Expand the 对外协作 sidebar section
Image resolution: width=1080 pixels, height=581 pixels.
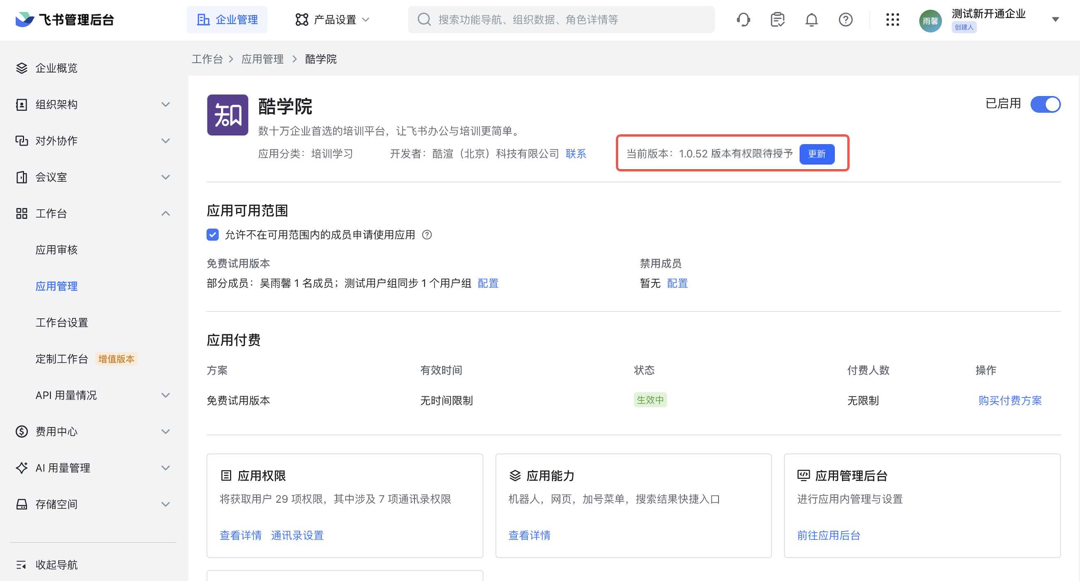pyautogui.click(x=166, y=141)
